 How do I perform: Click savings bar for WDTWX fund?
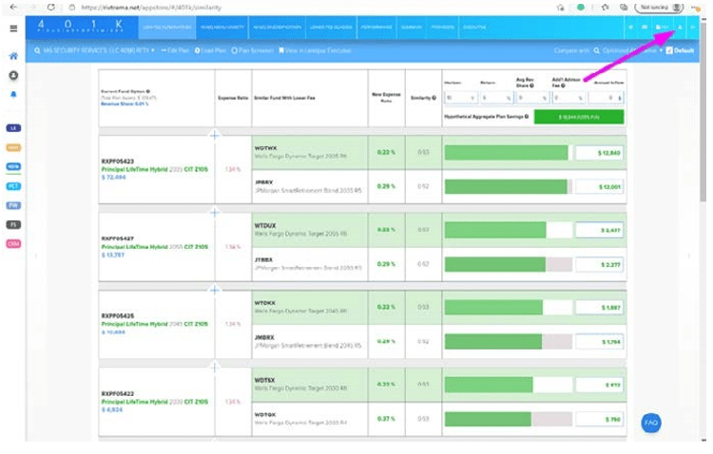[x=506, y=153]
